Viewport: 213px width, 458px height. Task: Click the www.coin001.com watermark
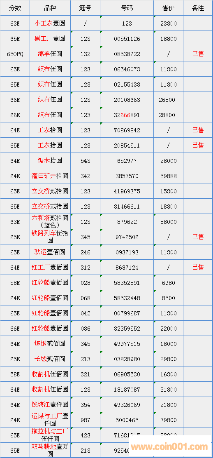[169, 446]
